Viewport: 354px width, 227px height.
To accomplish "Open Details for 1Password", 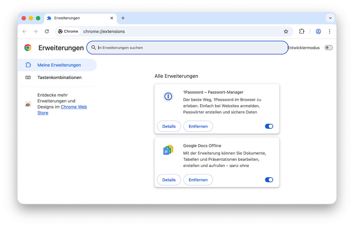I will pos(169,126).
